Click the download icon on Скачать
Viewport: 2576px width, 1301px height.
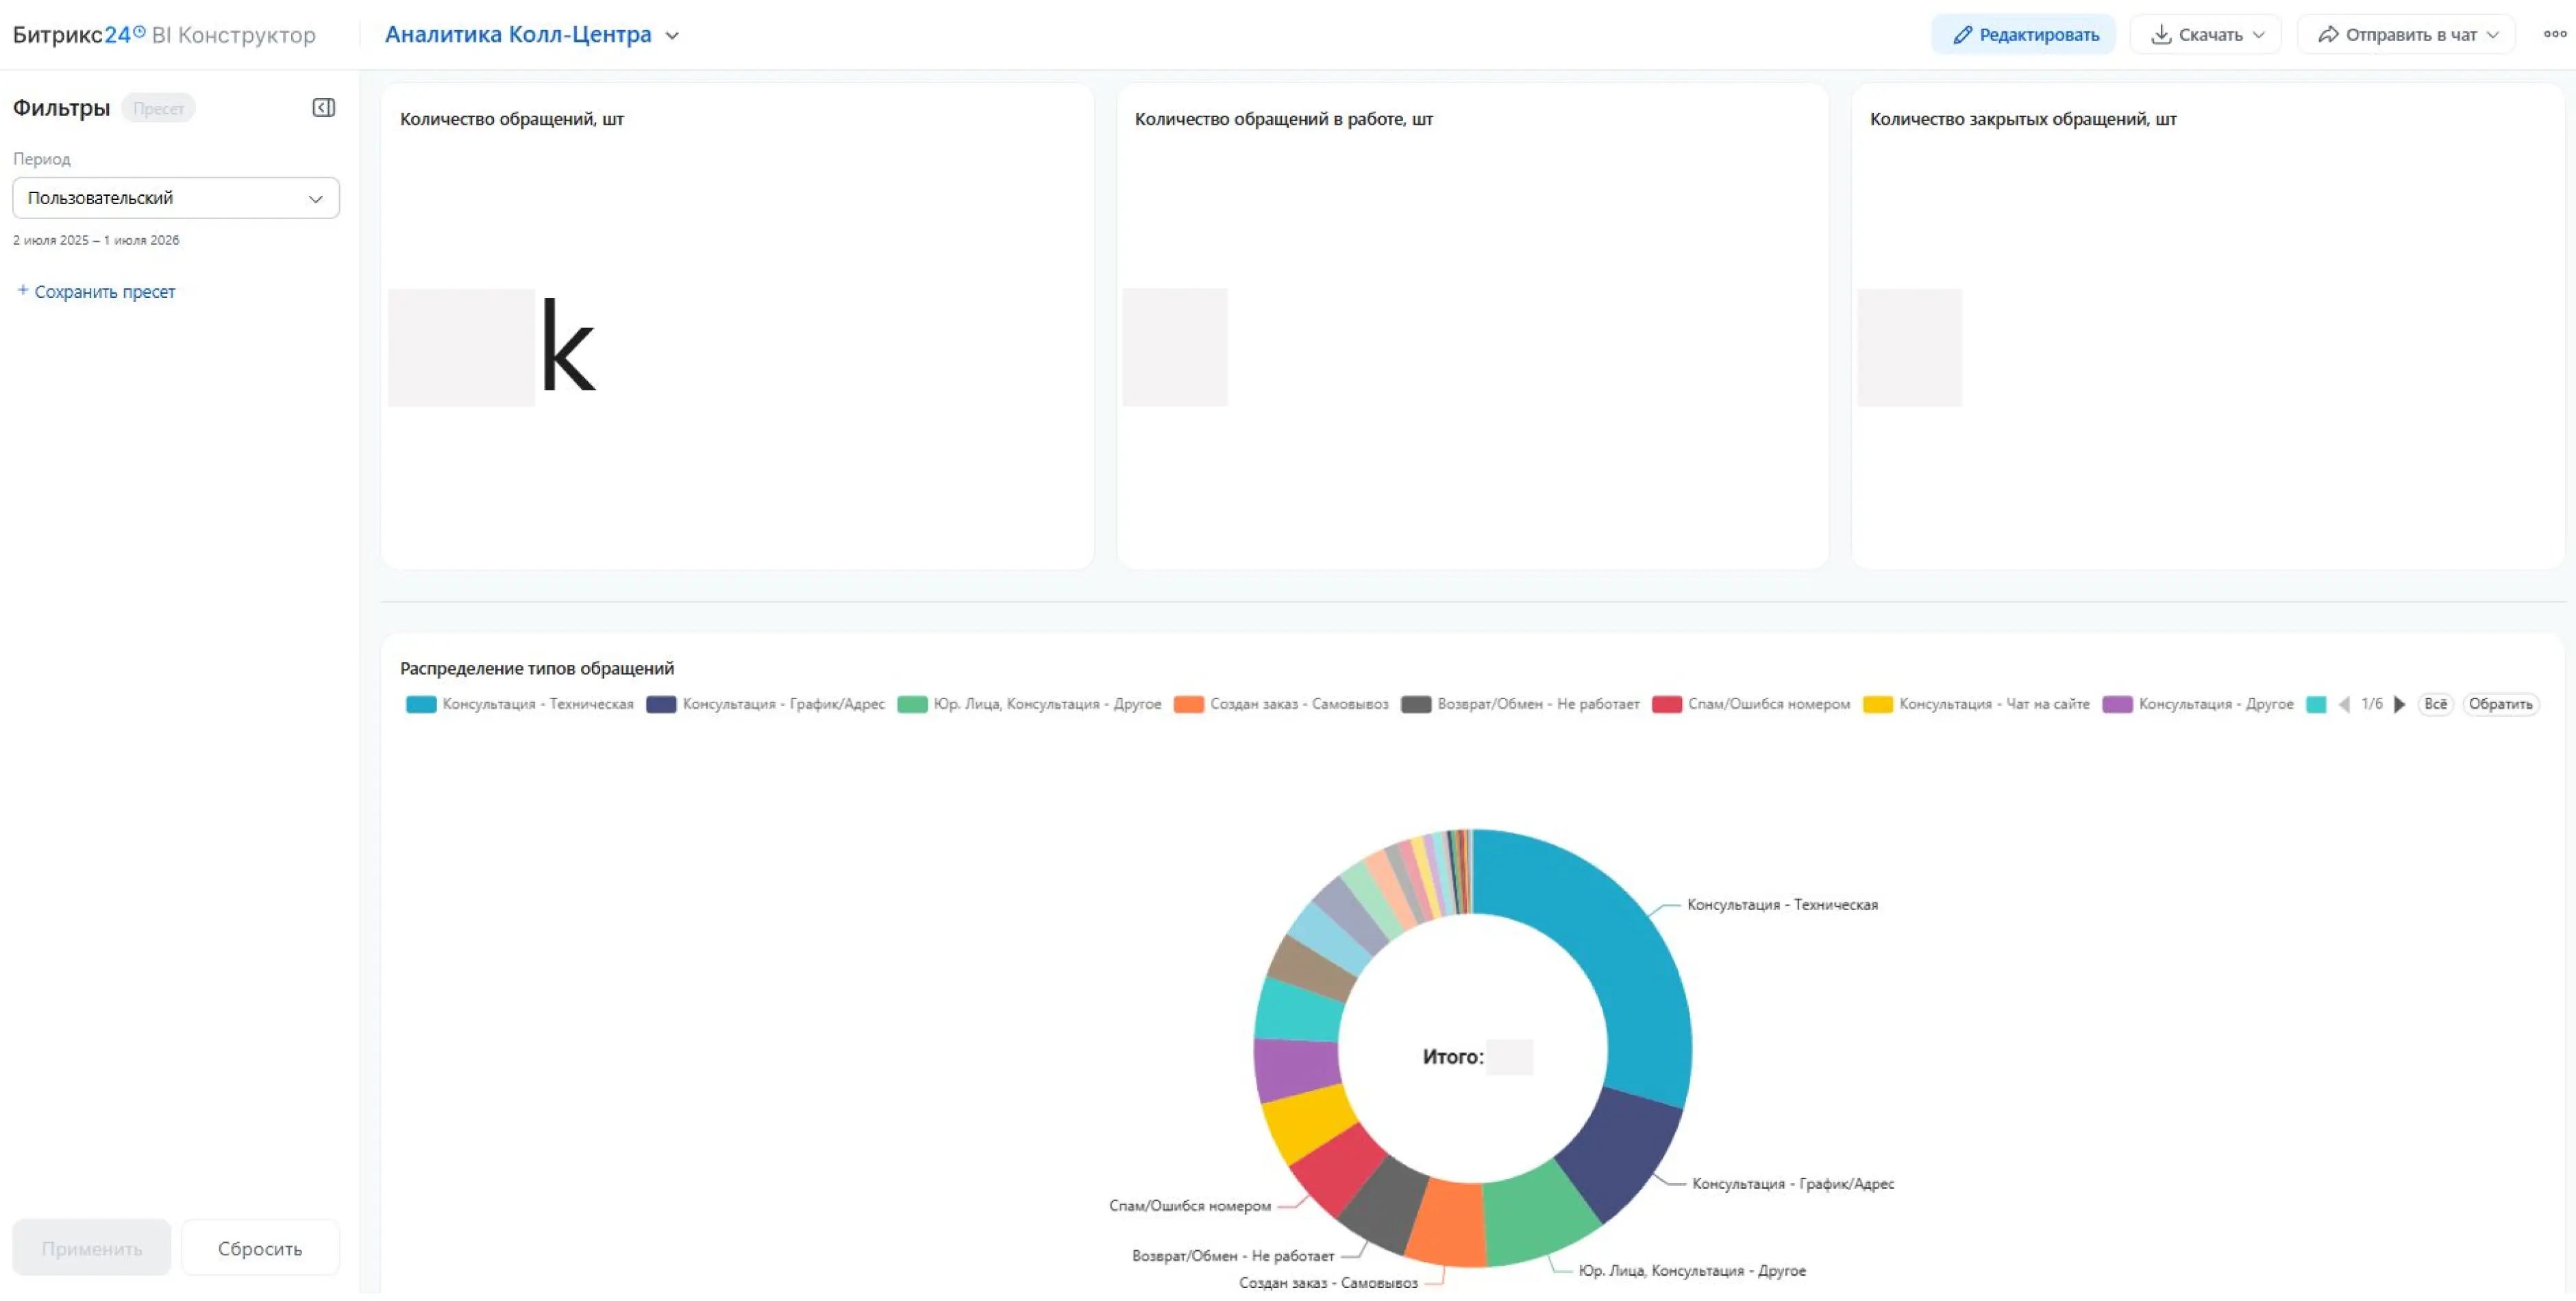tap(2161, 35)
